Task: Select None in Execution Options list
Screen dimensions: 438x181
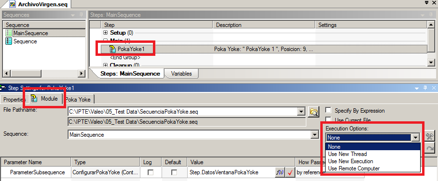Action: (x=373, y=147)
